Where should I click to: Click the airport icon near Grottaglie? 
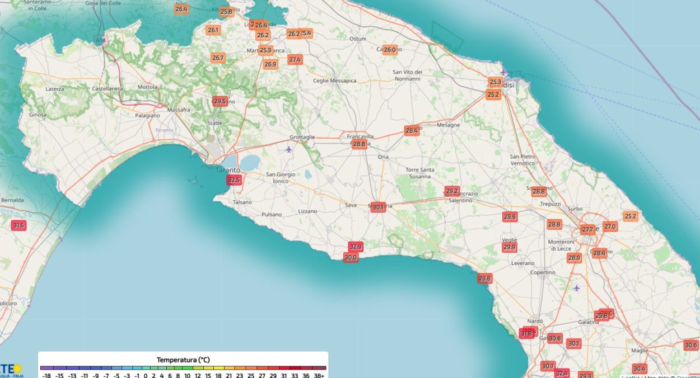click(x=289, y=149)
